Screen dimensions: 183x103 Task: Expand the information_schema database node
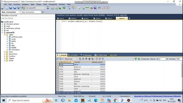(2, 24)
